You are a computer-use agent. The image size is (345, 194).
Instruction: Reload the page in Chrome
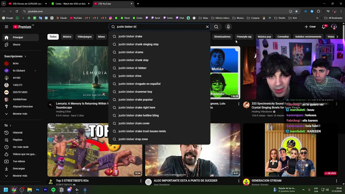click(17, 11)
